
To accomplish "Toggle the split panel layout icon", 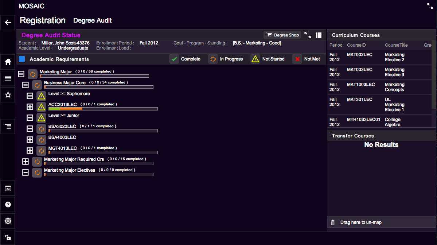I will (319, 35).
